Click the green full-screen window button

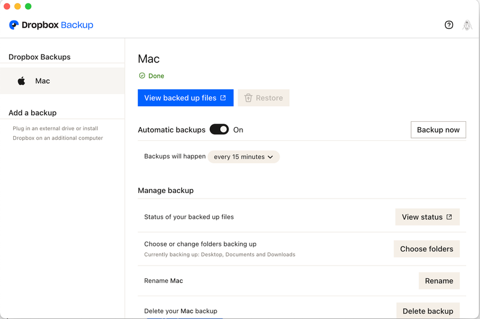[x=28, y=6]
